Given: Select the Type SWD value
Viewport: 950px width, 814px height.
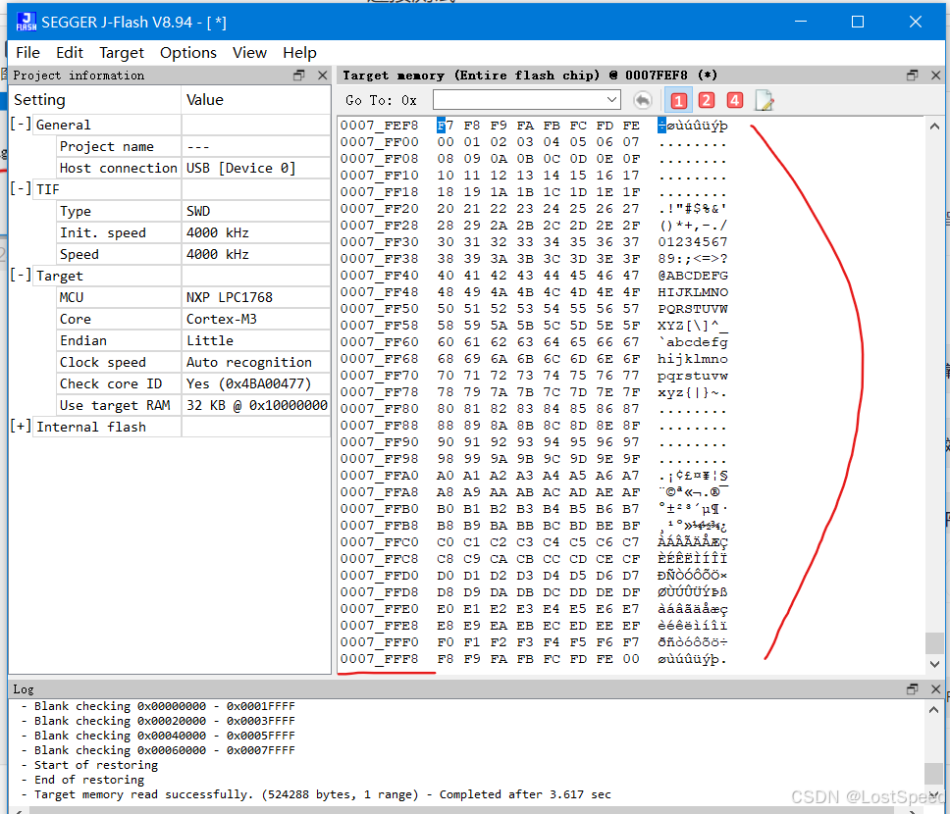Looking at the screenshot, I should point(198,212).
